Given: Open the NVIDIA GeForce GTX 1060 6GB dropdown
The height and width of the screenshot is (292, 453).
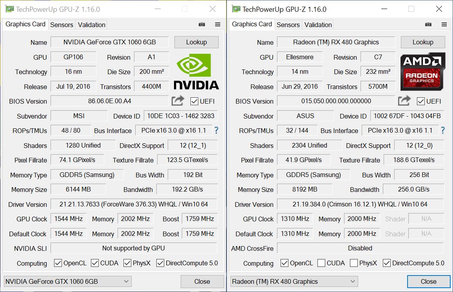Looking at the screenshot, I should coord(68,281).
